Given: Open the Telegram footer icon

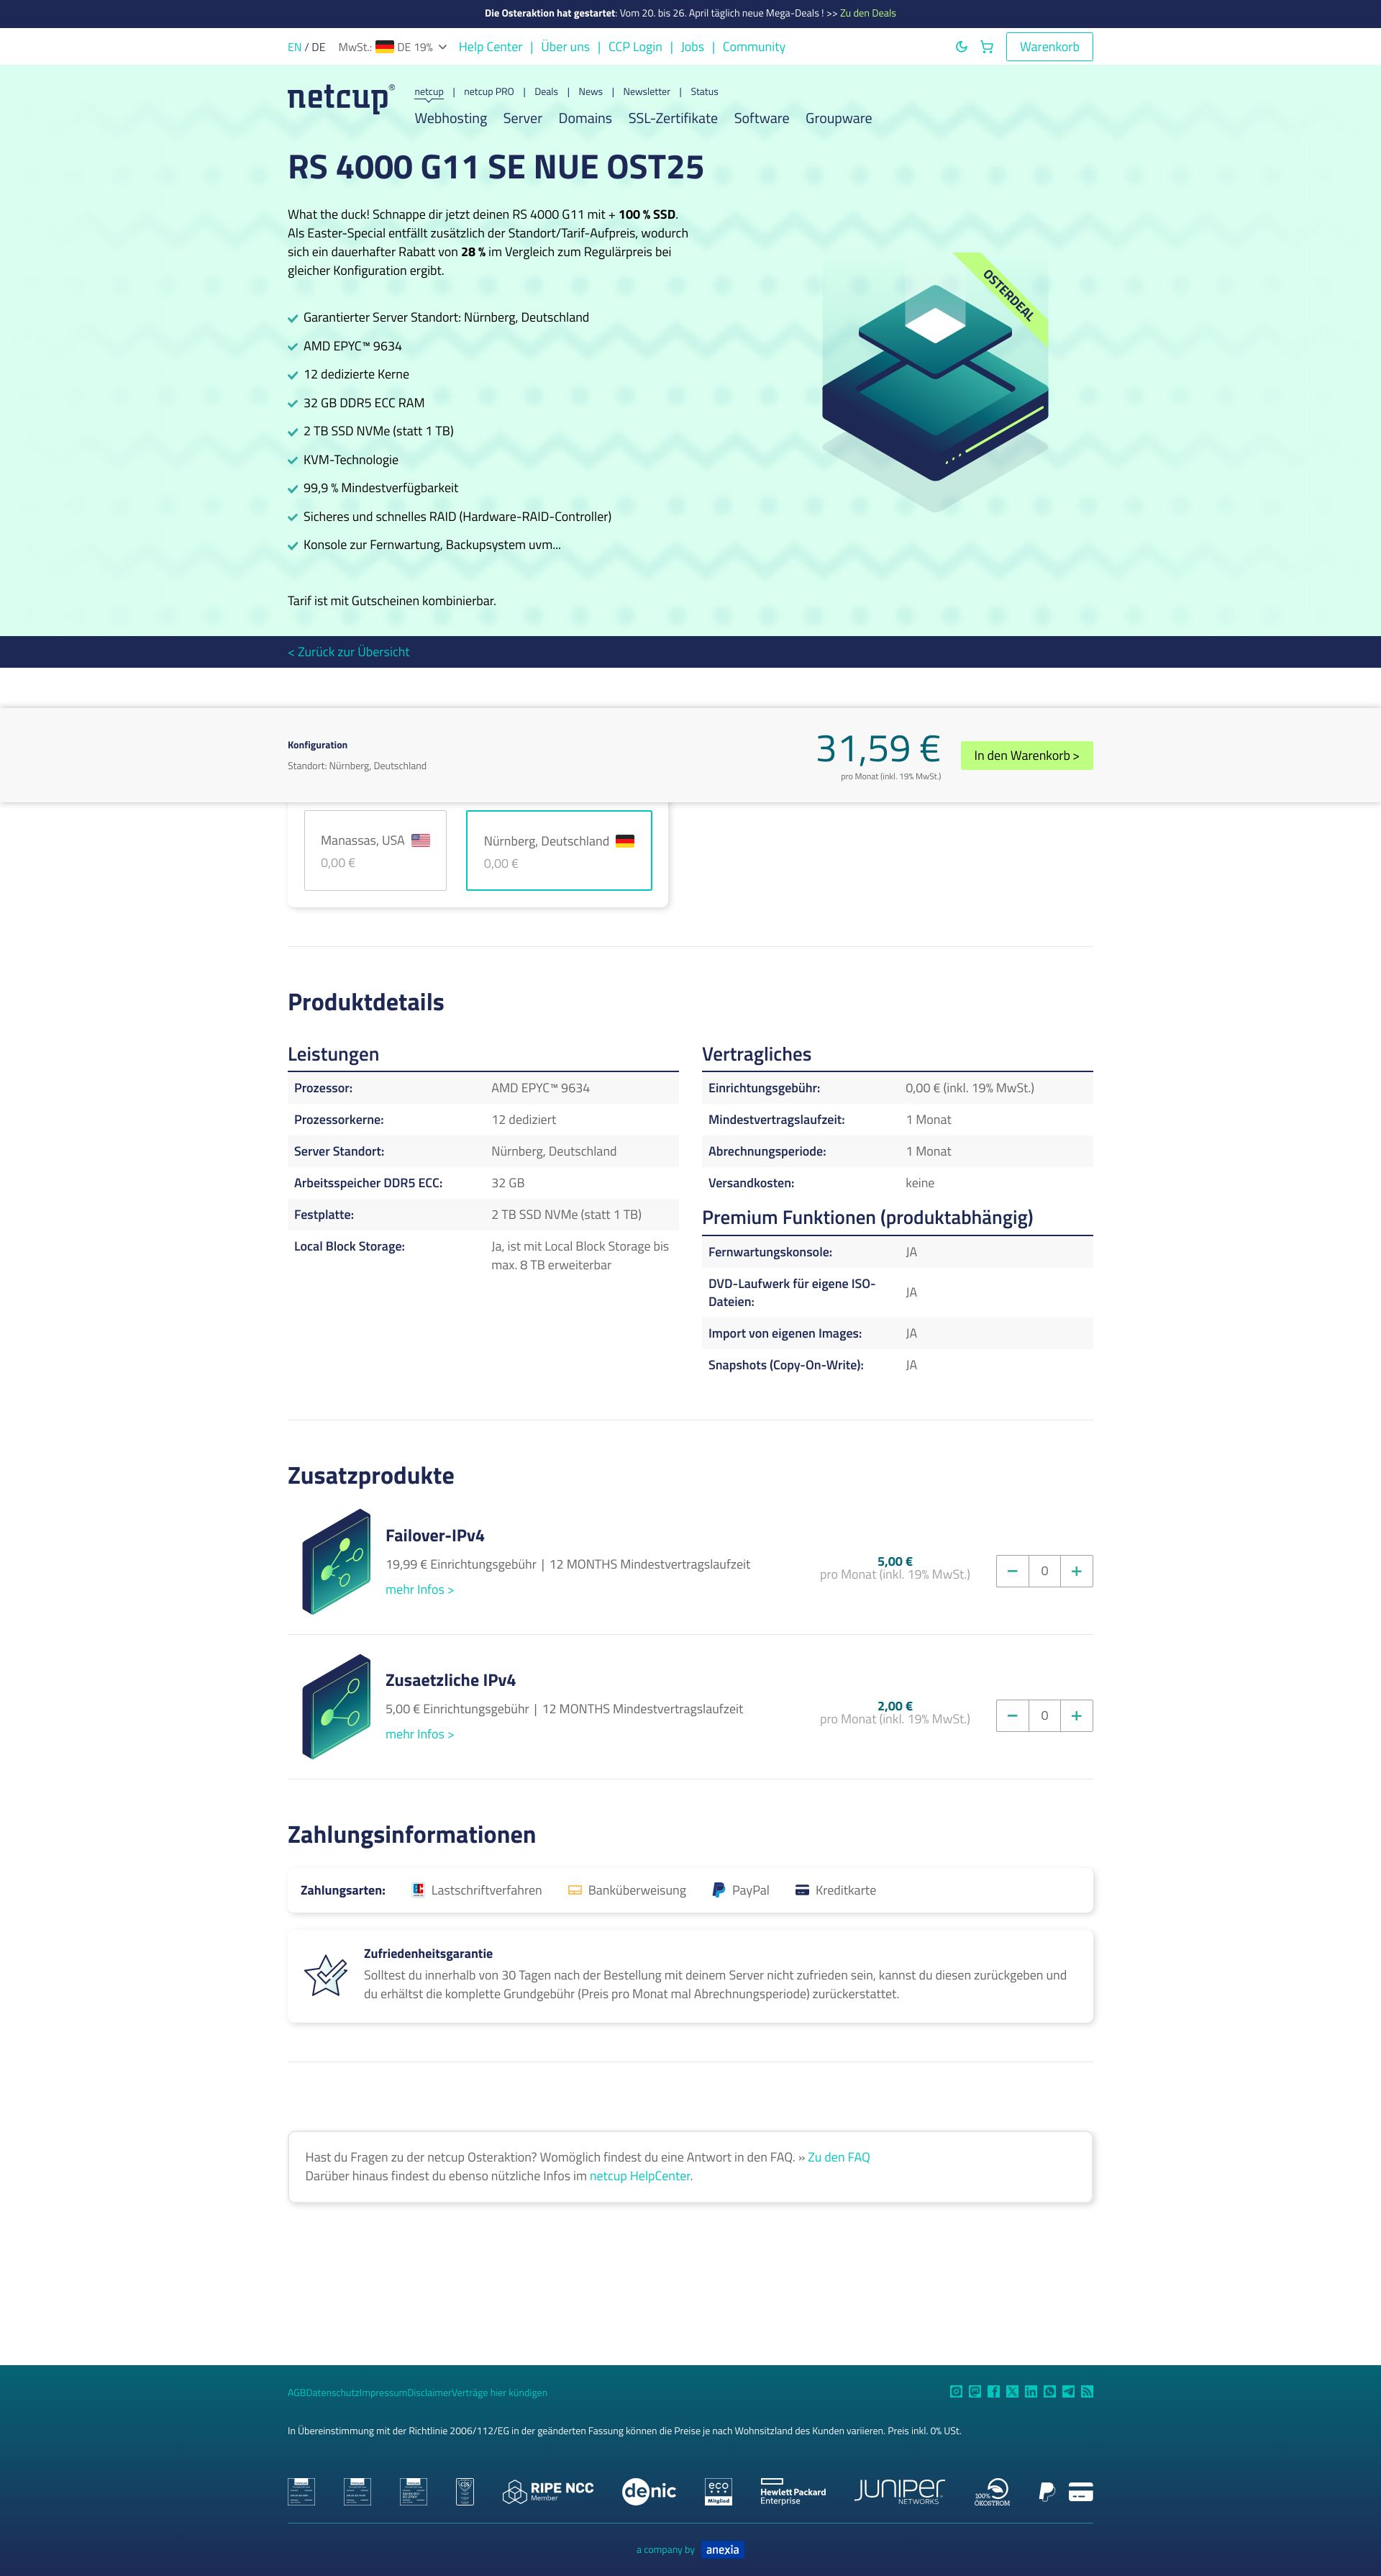Looking at the screenshot, I should pos(1068,2391).
